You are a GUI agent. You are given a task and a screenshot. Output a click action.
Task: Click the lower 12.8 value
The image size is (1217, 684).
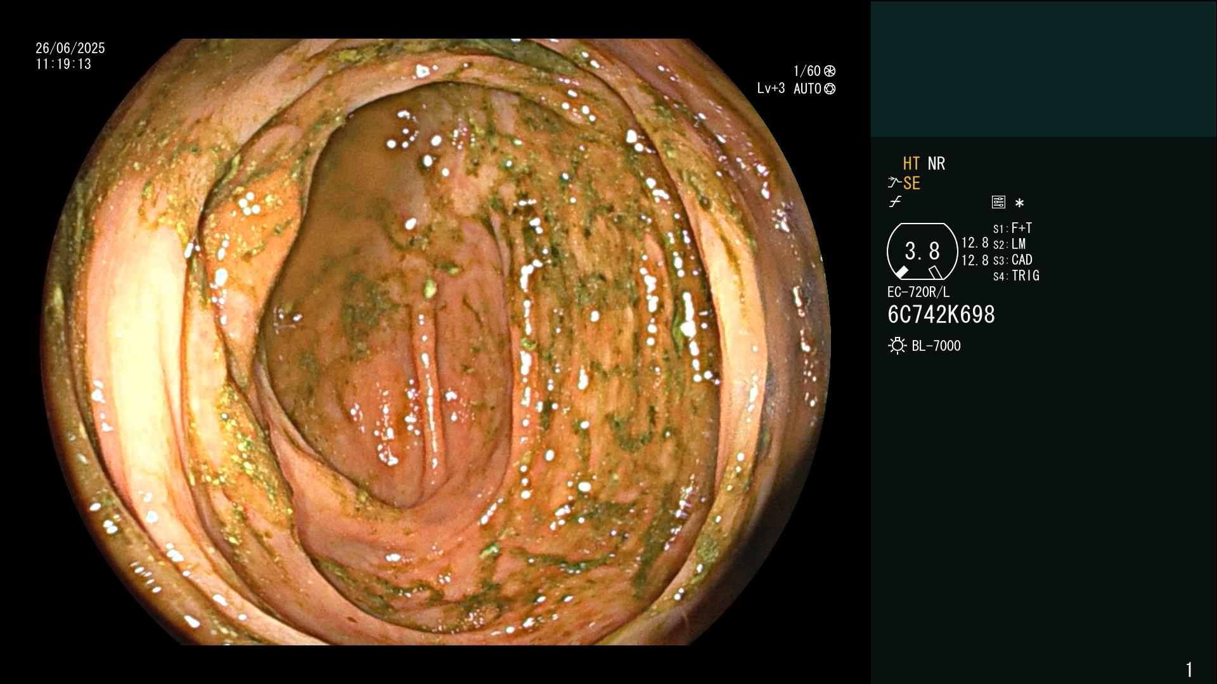coord(975,260)
